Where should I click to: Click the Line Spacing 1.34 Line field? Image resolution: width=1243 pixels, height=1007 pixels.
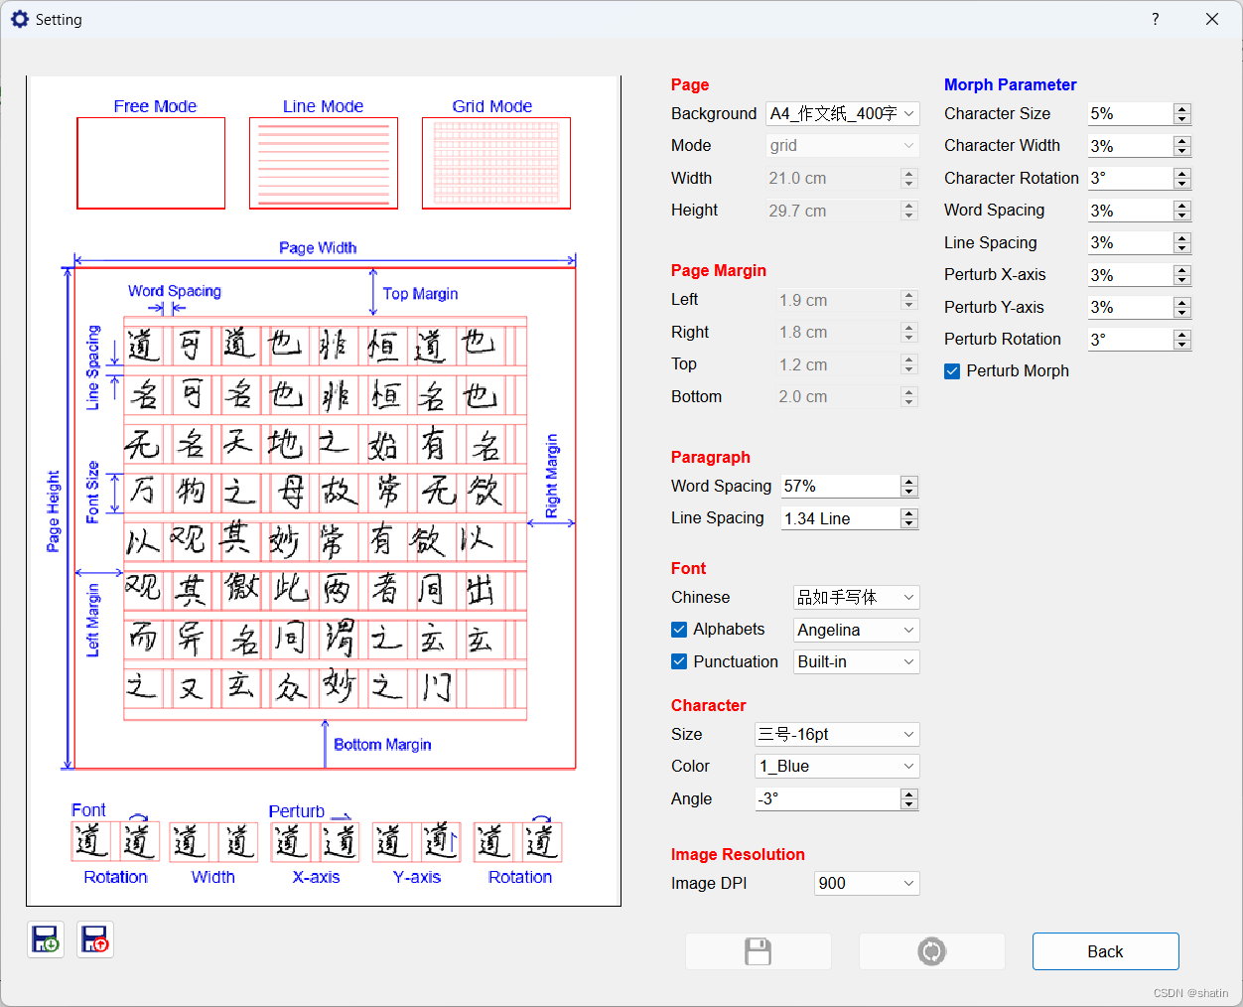840,518
